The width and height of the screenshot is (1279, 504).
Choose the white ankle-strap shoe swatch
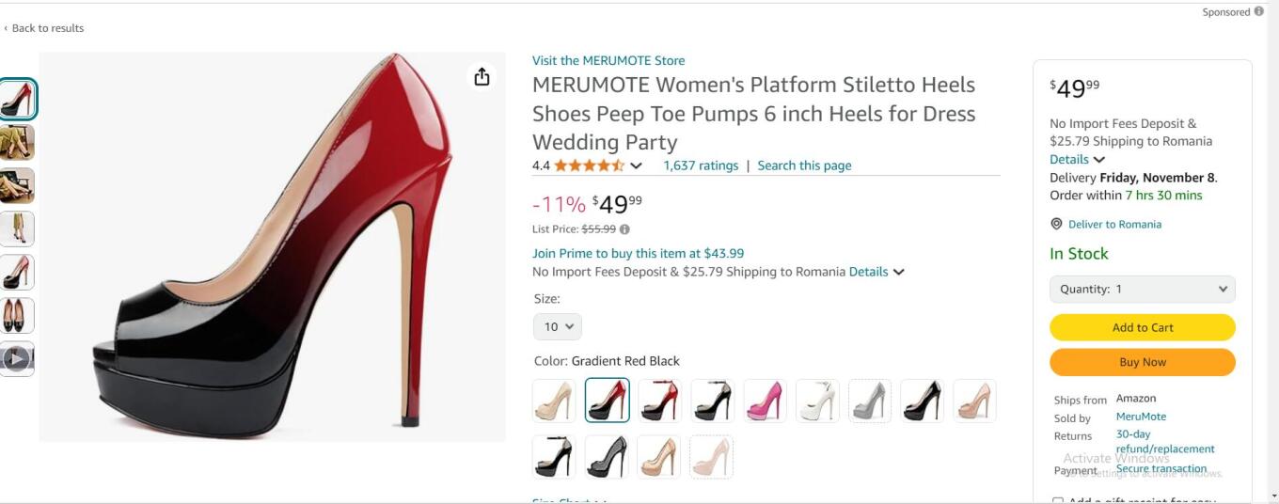click(x=817, y=401)
